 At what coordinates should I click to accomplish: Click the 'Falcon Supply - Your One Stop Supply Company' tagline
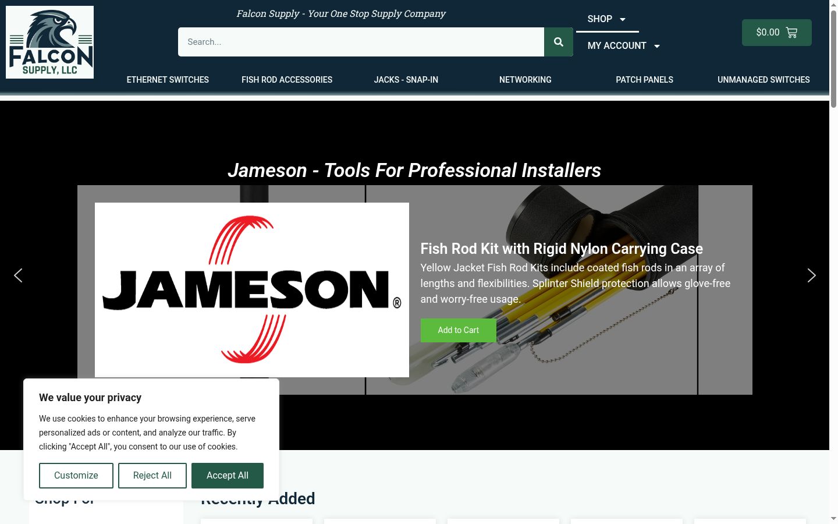(341, 13)
